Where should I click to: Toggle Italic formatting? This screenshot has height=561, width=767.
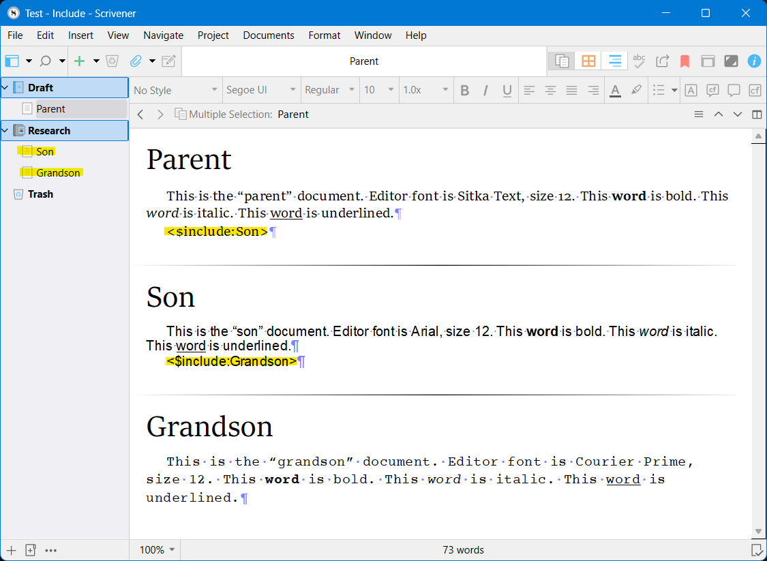tap(485, 90)
